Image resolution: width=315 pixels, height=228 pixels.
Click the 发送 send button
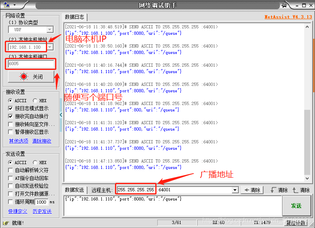coord(297,206)
